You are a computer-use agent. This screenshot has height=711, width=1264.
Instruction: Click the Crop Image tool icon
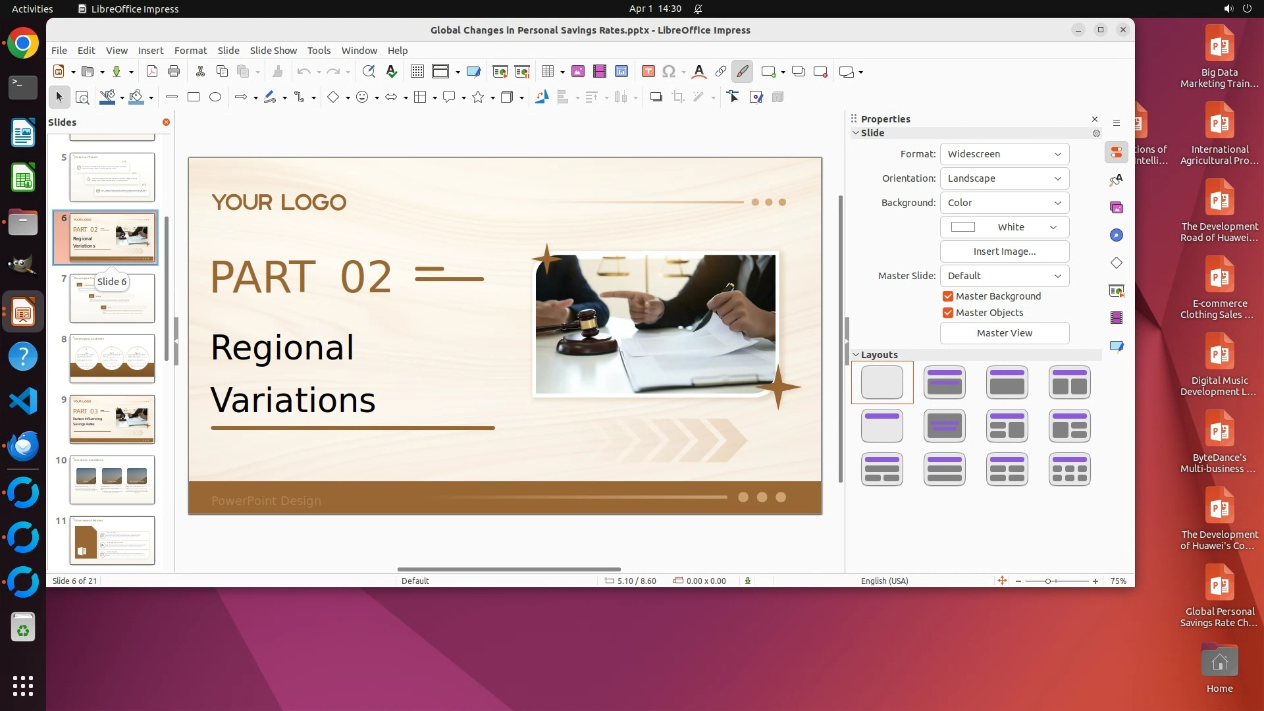click(x=677, y=97)
